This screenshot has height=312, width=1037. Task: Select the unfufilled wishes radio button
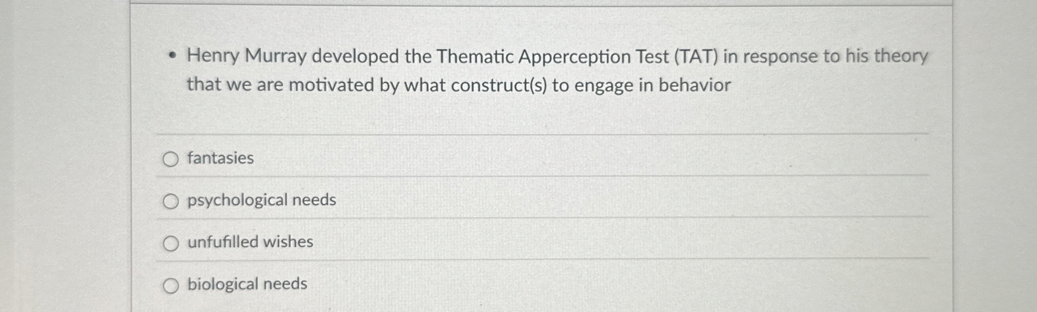[172, 243]
